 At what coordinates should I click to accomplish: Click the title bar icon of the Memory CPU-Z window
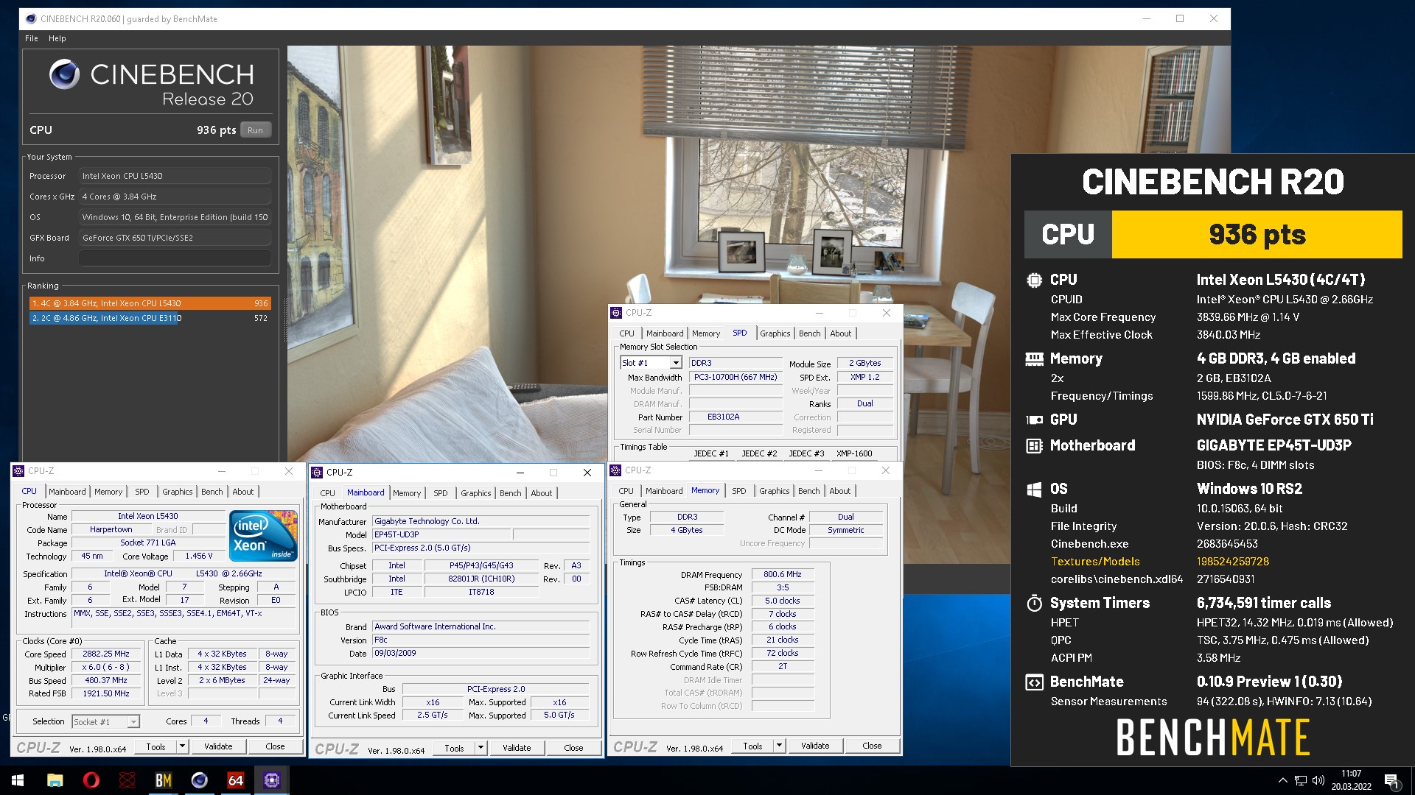pyautogui.click(x=615, y=470)
